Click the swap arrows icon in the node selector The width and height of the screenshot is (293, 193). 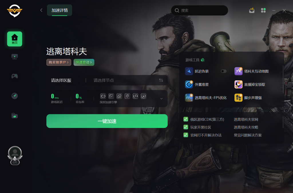(161, 80)
